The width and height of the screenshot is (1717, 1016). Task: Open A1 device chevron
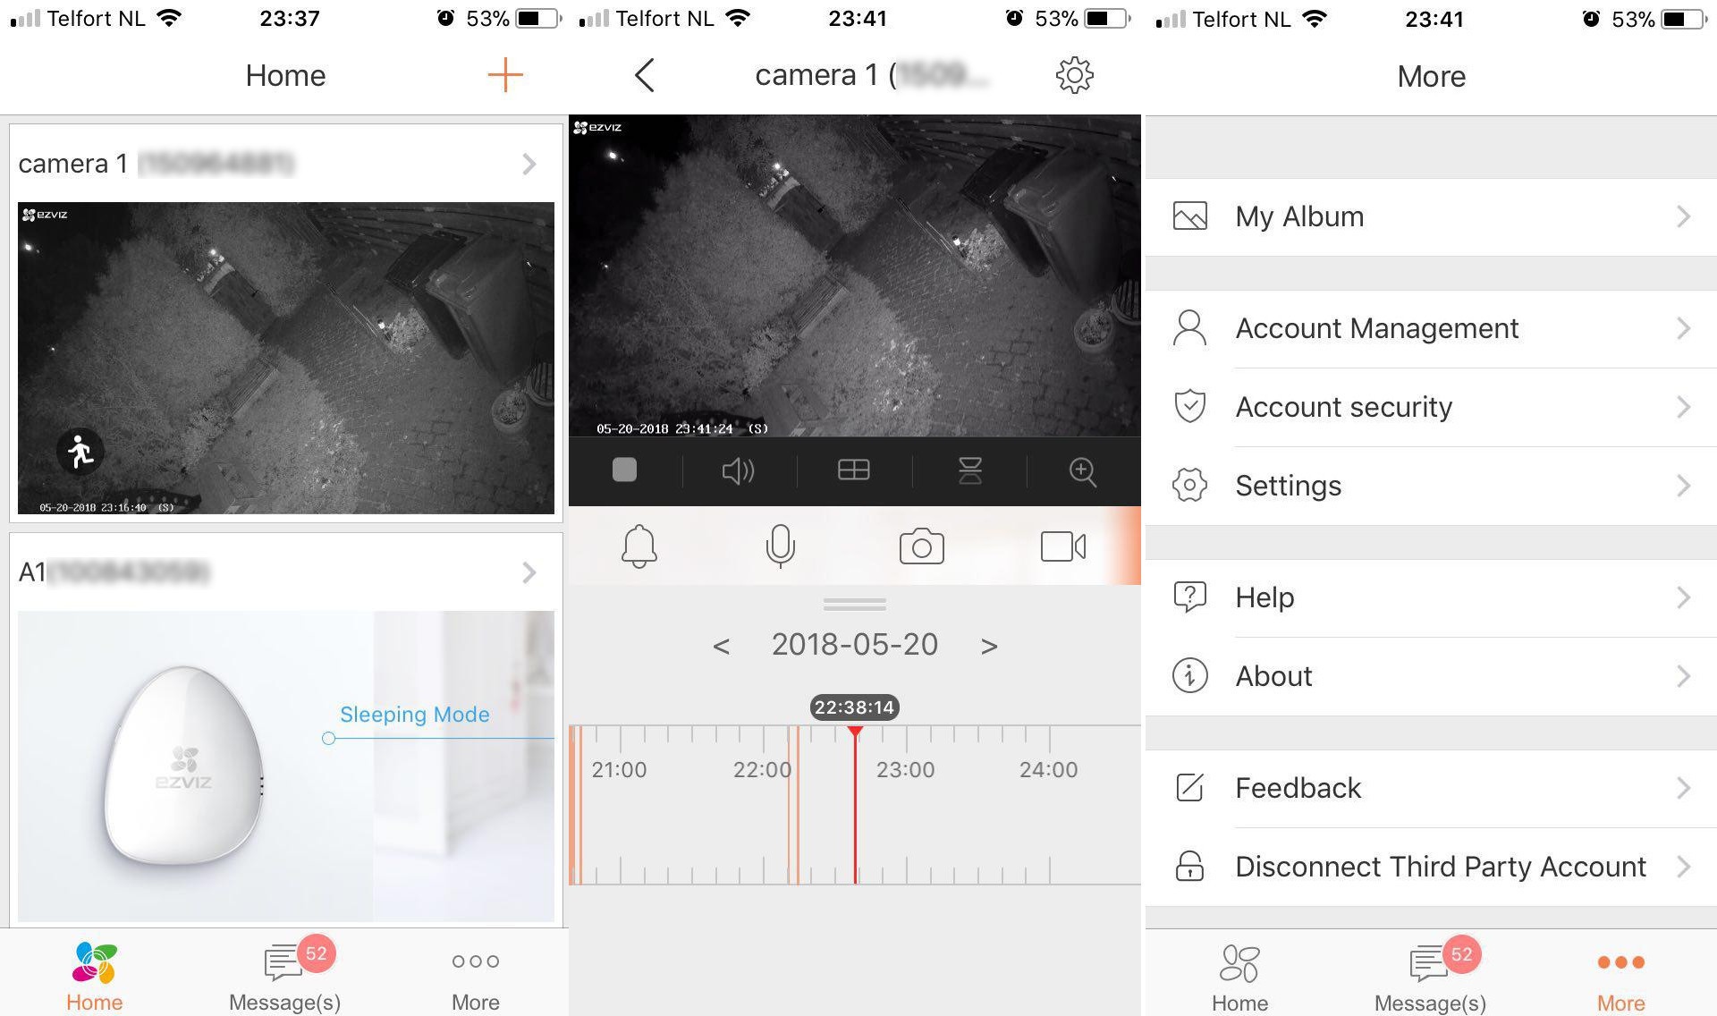coord(529,572)
